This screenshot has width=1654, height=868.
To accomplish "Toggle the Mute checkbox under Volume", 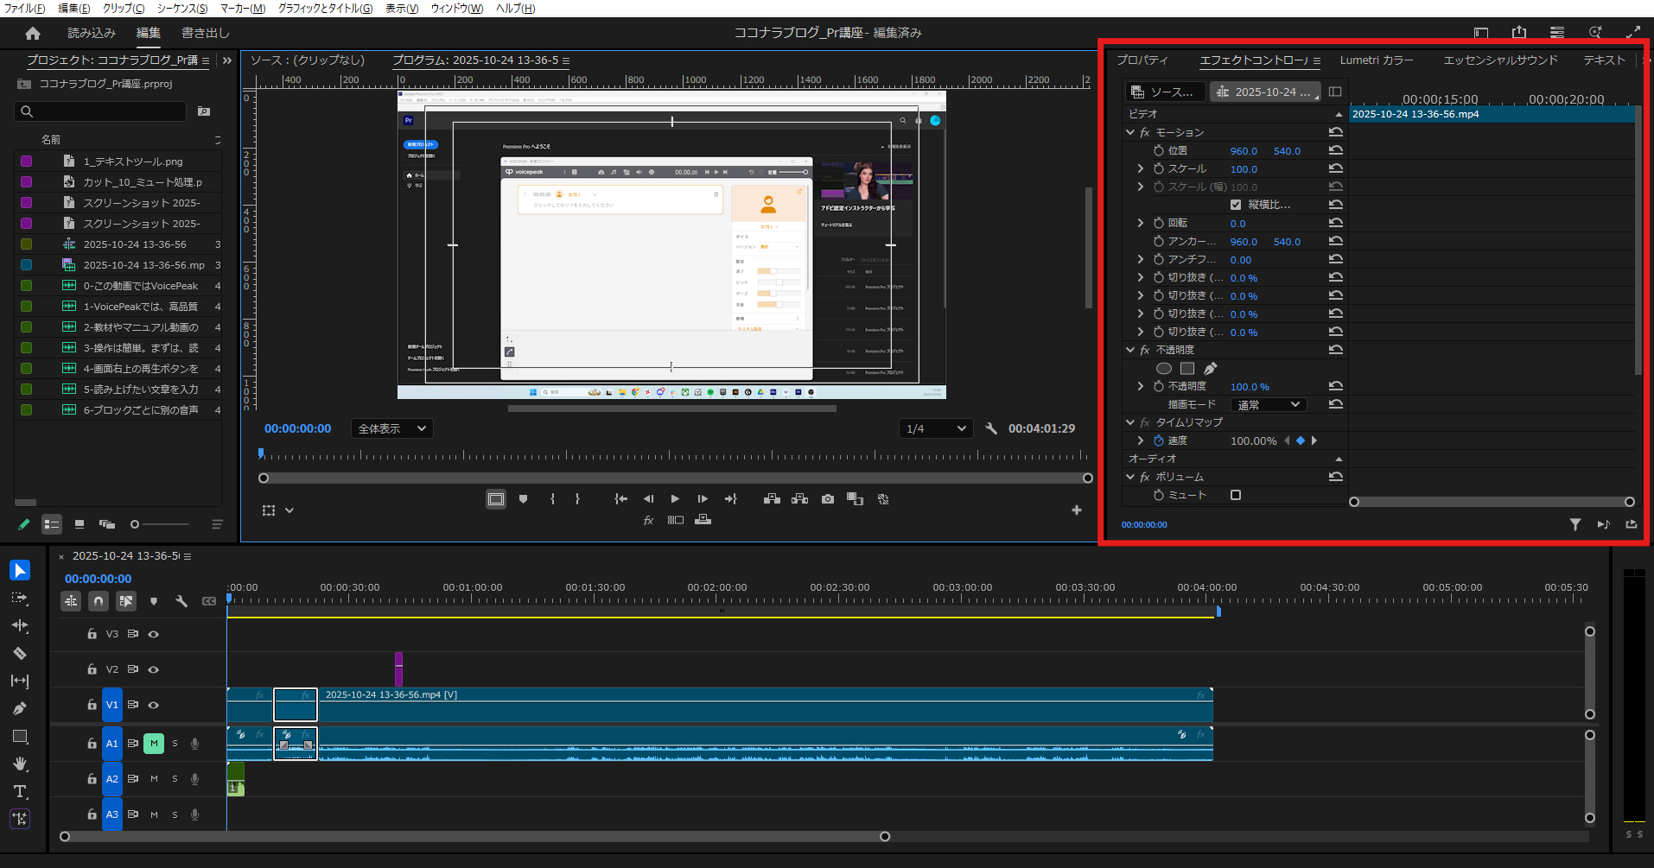I will coord(1236,495).
